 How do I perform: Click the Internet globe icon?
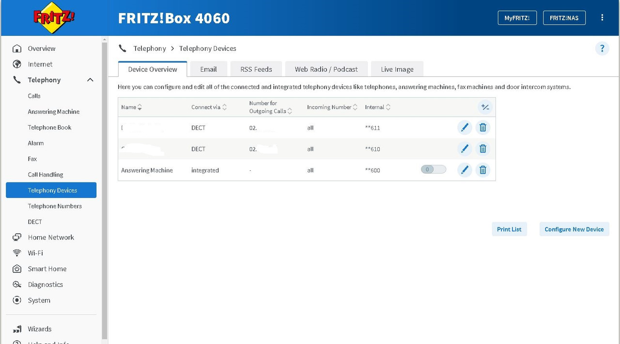click(x=17, y=64)
